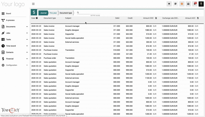Click the plus add-new icon
The image size is (205, 117).
click(x=169, y=4)
